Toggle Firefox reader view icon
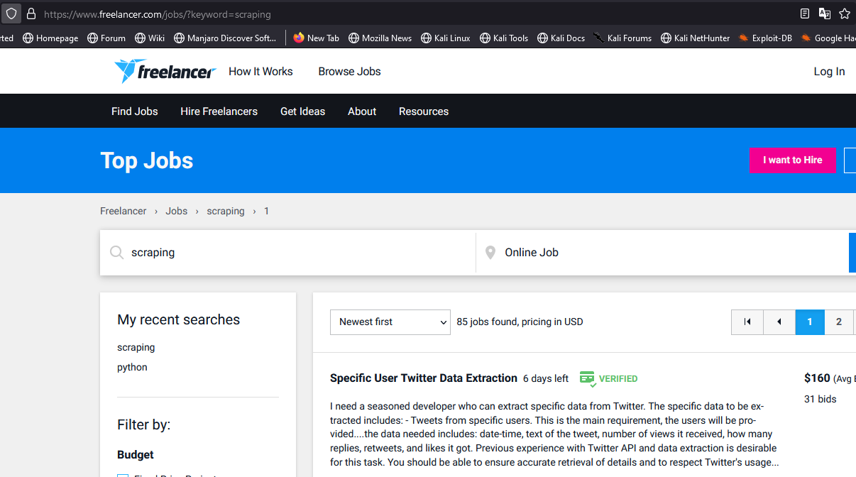Viewport: 856px width, 477px height. point(804,13)
